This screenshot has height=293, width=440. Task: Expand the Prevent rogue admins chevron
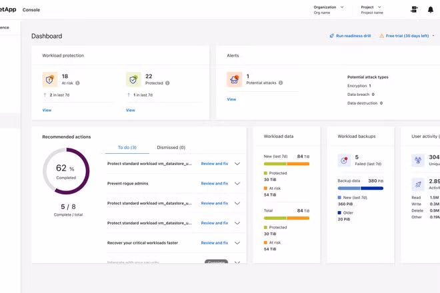click(237, 183)
